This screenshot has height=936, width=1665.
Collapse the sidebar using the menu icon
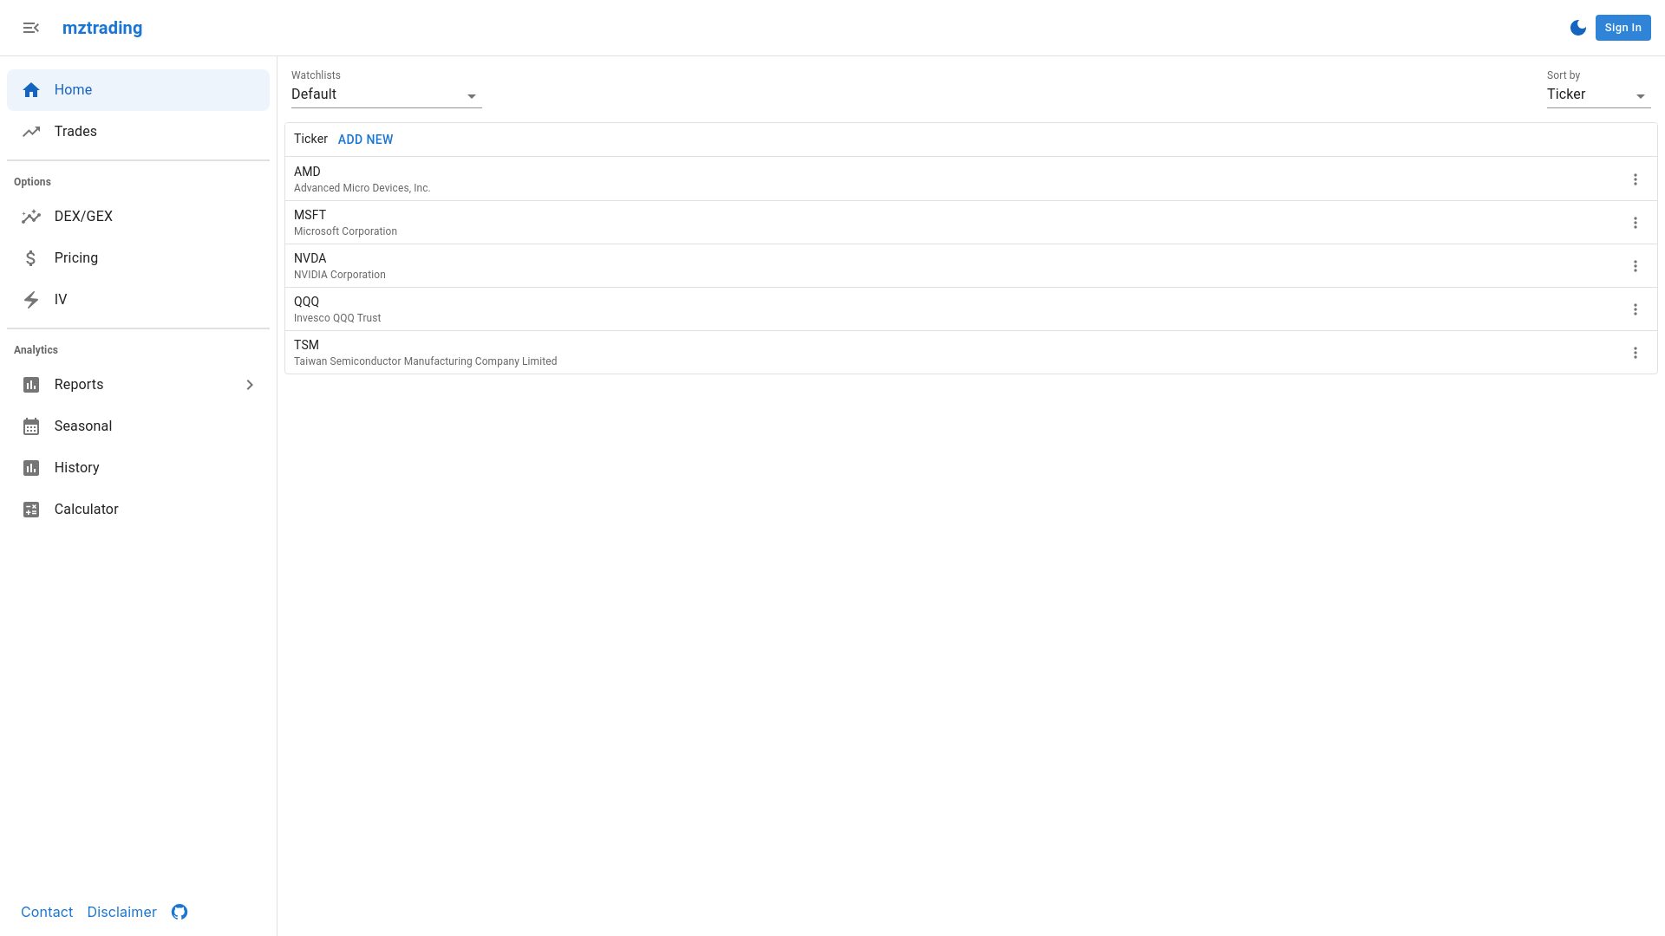pyautogui.click(x=31, y=28)
